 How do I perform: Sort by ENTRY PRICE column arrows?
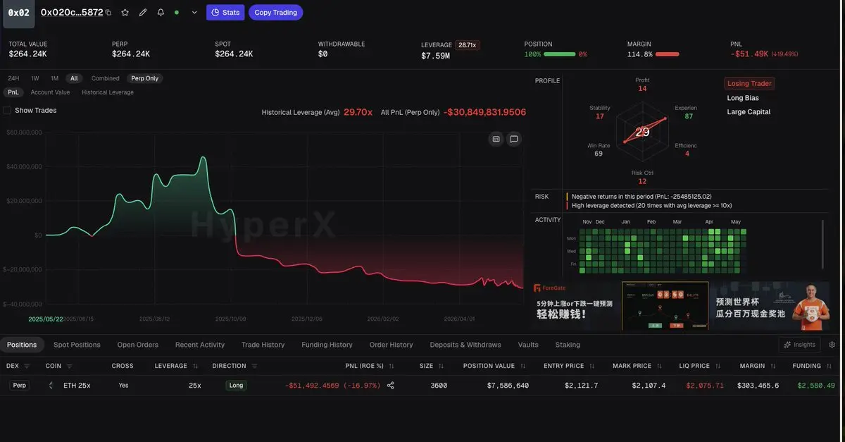(x=592, y=366)
